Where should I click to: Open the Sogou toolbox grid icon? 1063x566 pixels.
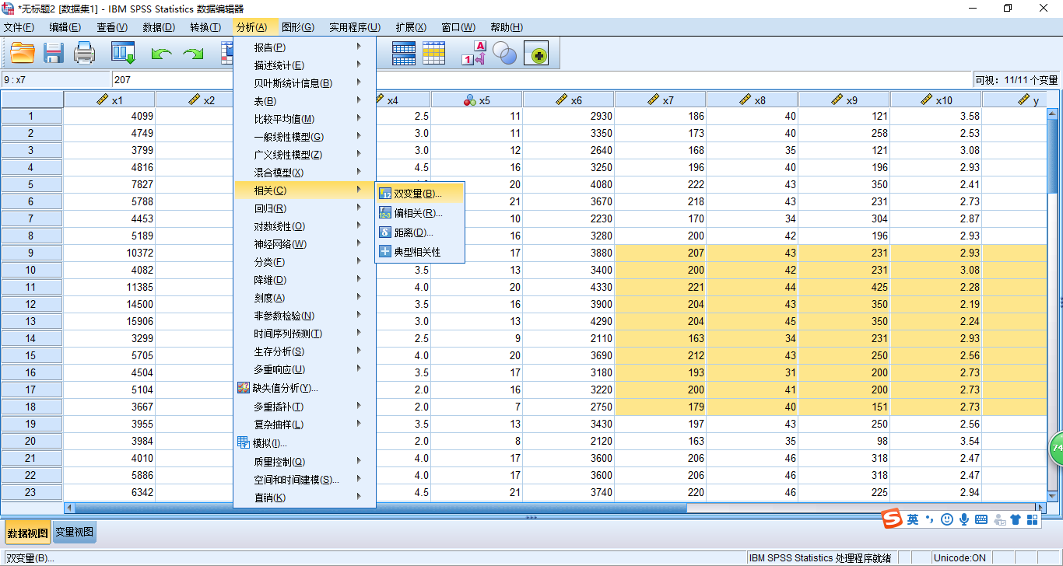pyautogui.click(x=1033, y=519)
